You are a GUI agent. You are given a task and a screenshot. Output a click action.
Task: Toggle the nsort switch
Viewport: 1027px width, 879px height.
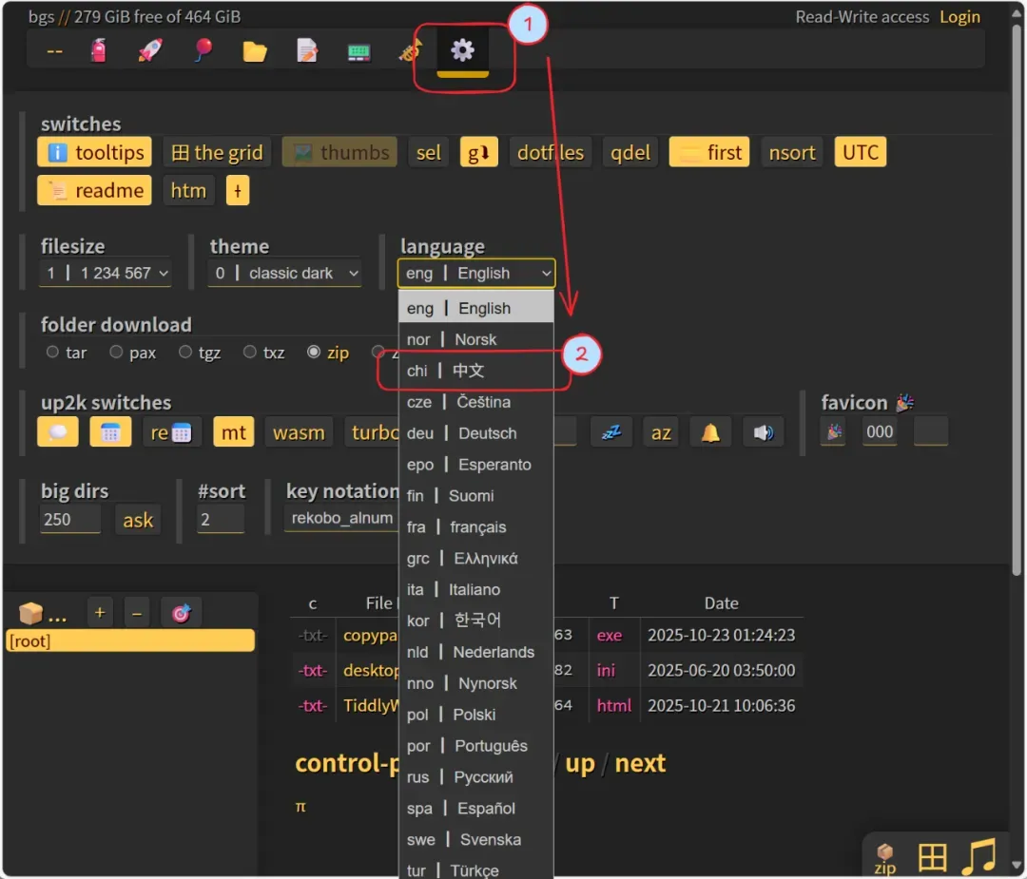[x=792, y=152]
